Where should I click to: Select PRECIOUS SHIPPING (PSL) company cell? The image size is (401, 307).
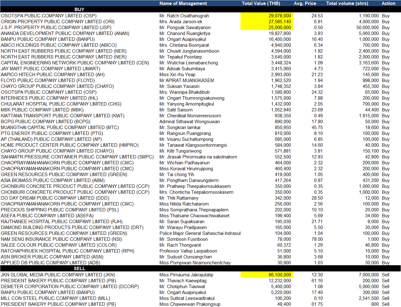(x=60, y=210)
